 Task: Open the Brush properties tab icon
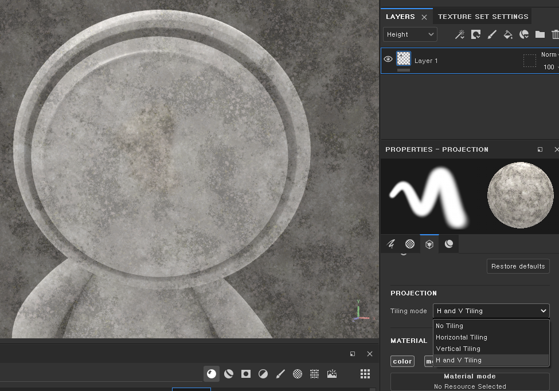coord(391,244)
